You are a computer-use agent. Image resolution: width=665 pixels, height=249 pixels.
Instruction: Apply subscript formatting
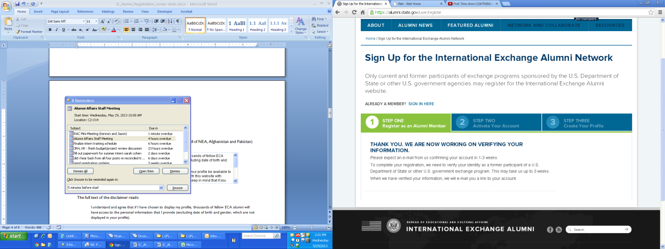[81, 30]
